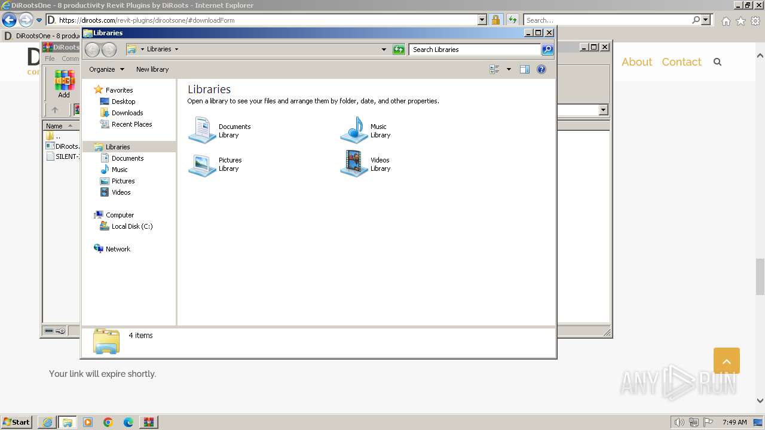Screen dimensions: 765x430
Task: Expand the Libraries address bar history dropdown
Action: click(384, 50)
